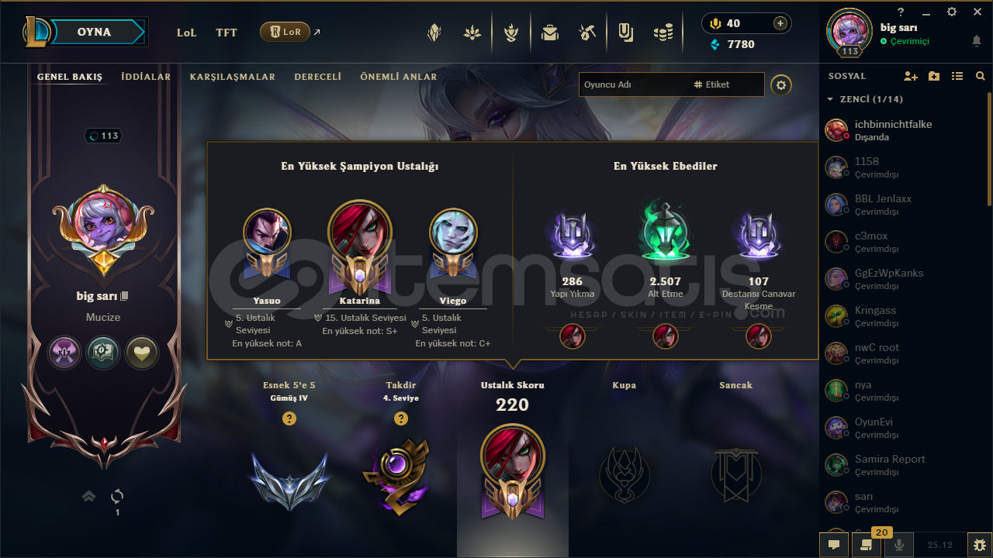This screenshot has height=558, width=993.
Task: Open the Store coins icon
Action: [663, 33]
